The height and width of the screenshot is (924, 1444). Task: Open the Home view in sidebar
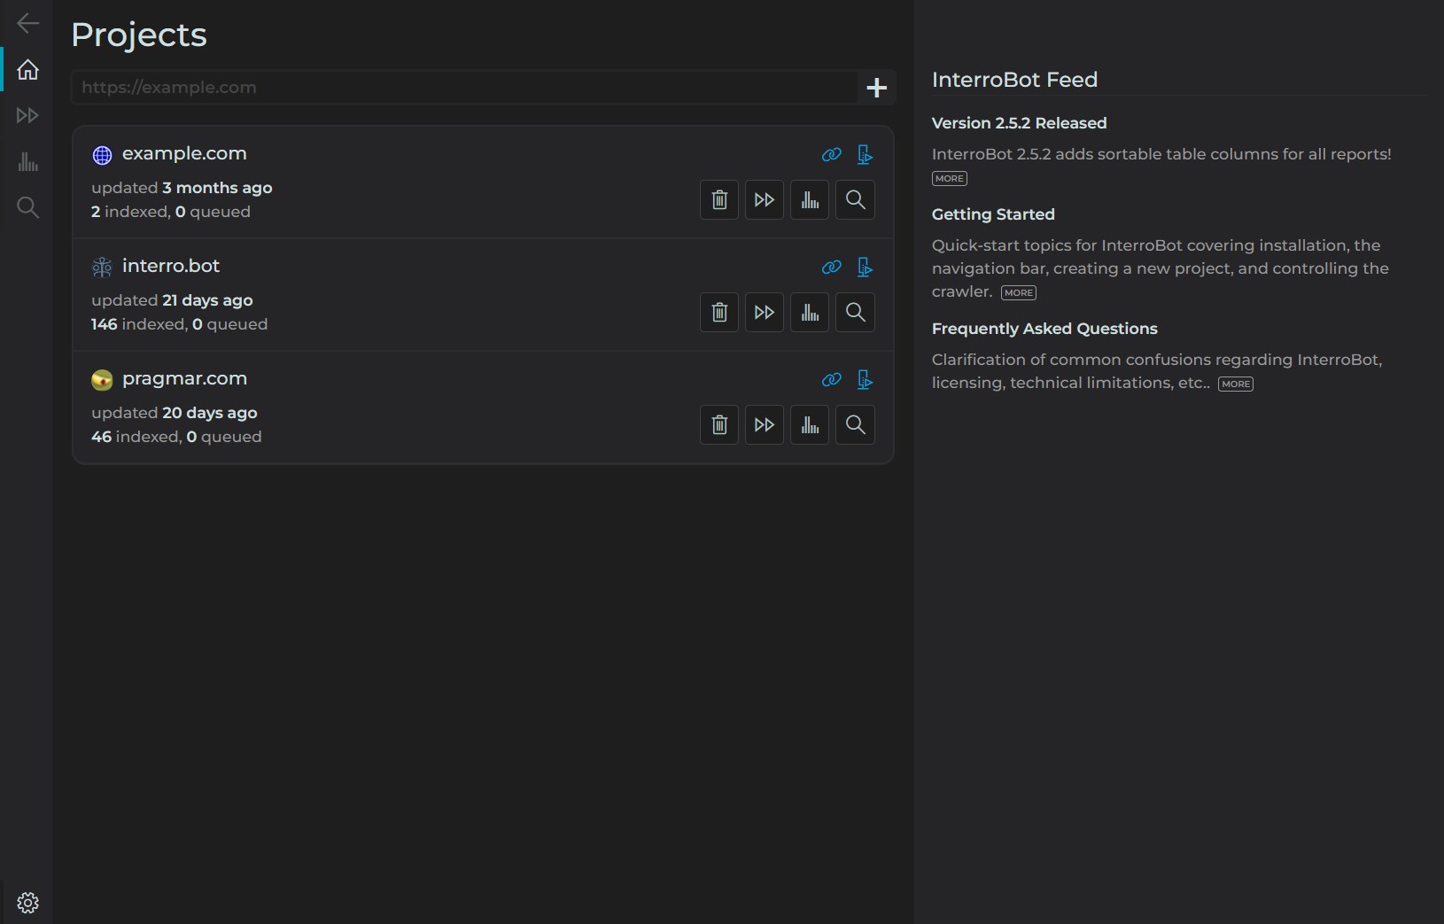point(27,69)
